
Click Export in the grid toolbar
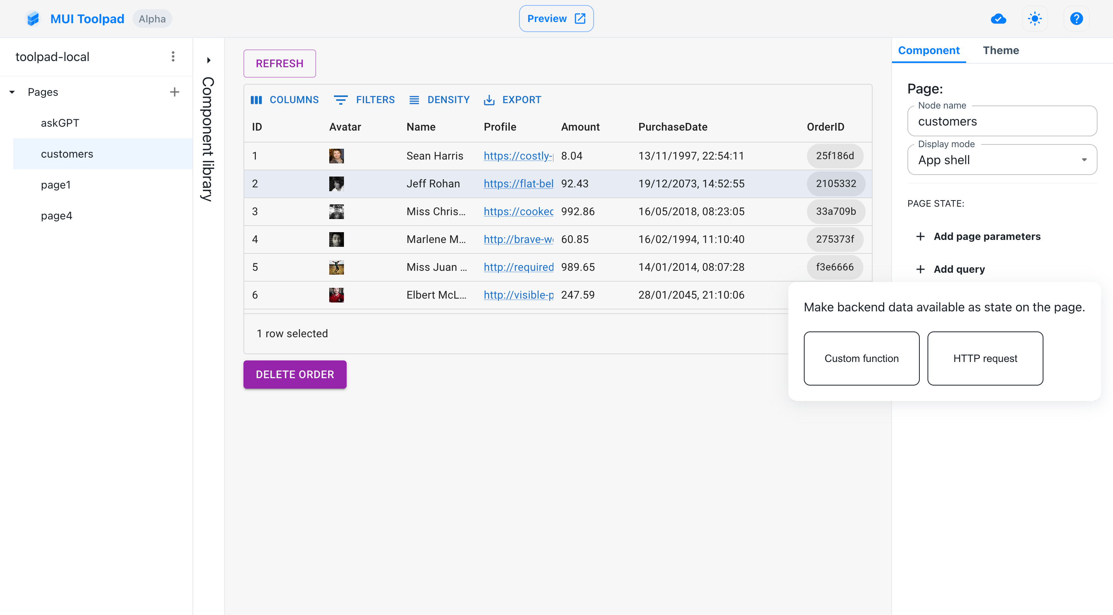pyautogui.click(x=512, y=100)
